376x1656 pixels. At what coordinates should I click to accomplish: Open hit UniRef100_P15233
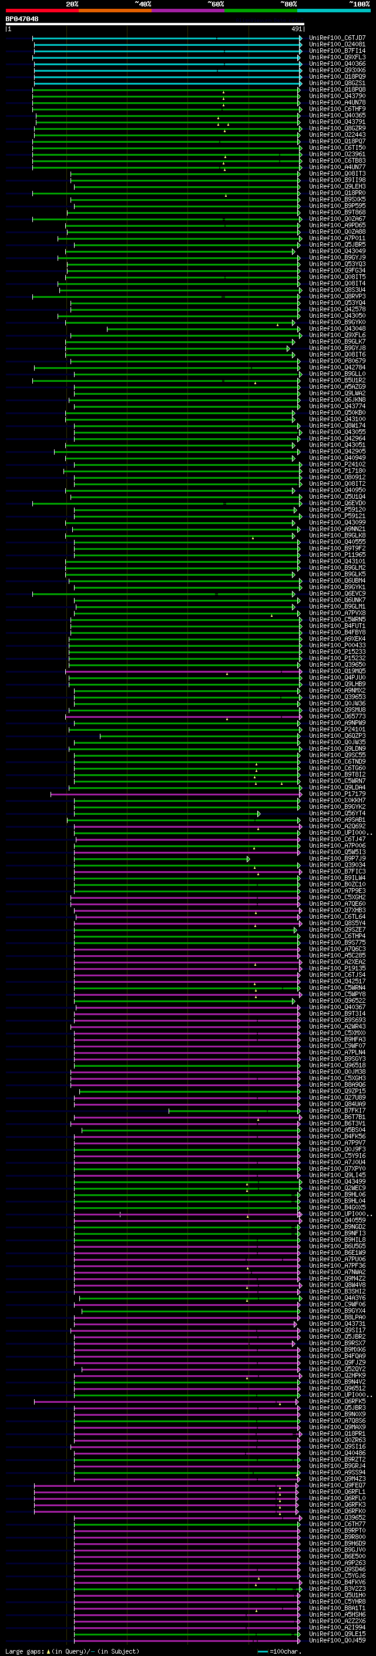(337, 652)
